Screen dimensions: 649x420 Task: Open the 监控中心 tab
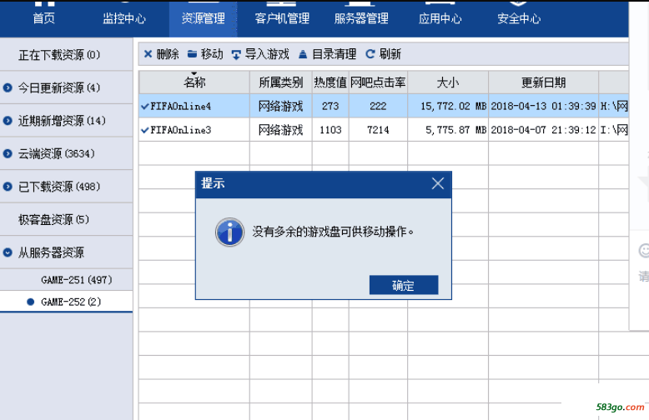[124, 18]
